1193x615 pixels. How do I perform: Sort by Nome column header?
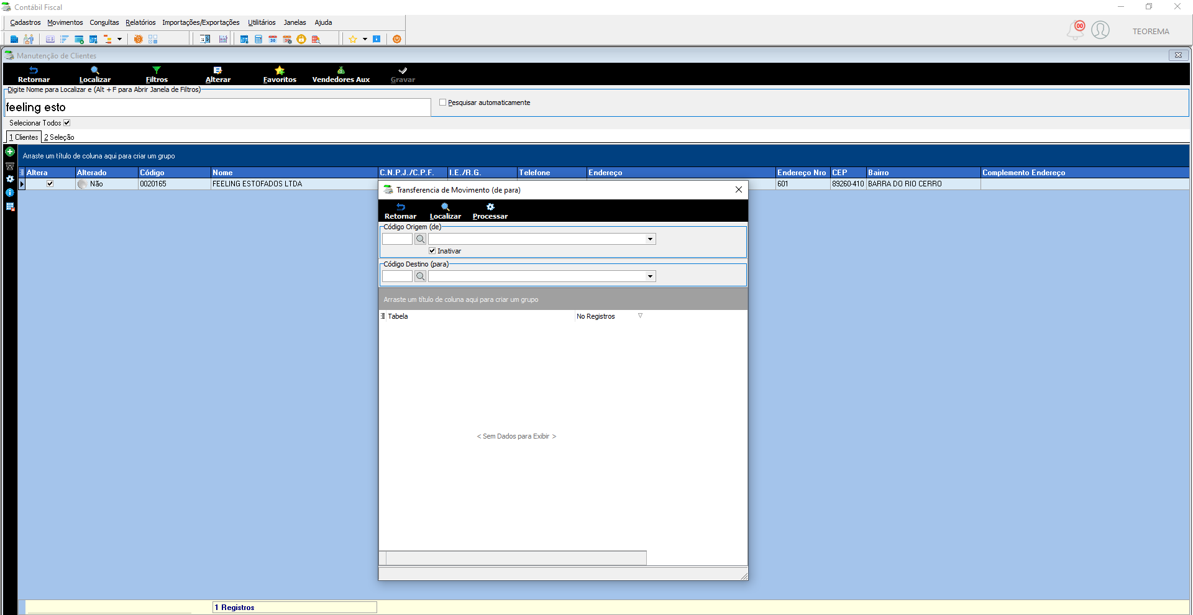click(295, 173)
